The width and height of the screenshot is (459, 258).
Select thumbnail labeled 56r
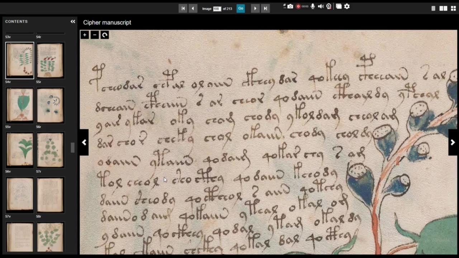pyautogui.click(x=50, y=105)
